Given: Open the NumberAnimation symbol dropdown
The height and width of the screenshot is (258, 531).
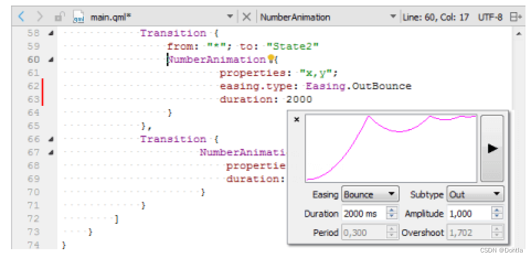Looking at the screenshot, I should (x=393, y=17).
